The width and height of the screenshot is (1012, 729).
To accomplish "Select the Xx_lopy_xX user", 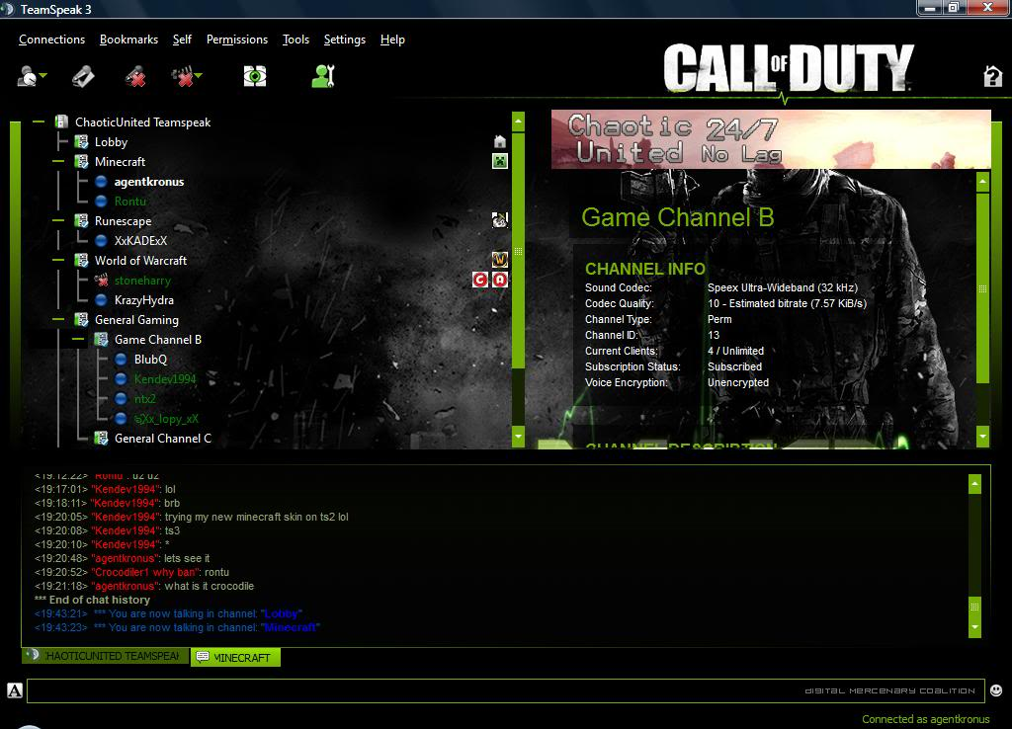I will pyautogui.click(x=166, y=419).
